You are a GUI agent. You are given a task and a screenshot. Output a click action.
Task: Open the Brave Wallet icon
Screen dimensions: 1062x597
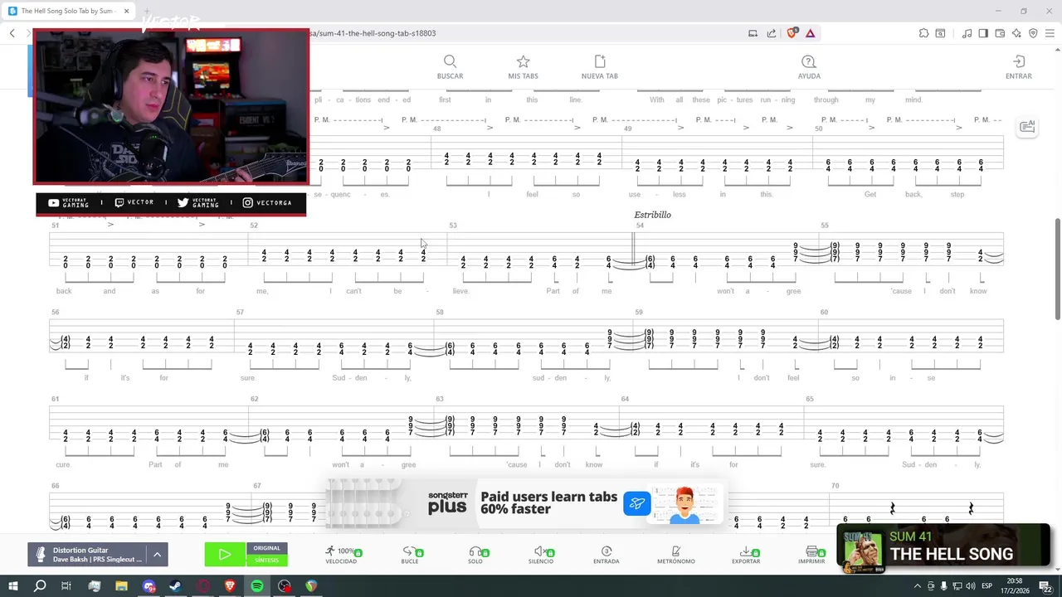(x=1000, y=33)
